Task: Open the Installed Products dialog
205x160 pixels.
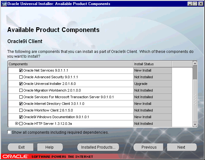Action: [98, 147]
